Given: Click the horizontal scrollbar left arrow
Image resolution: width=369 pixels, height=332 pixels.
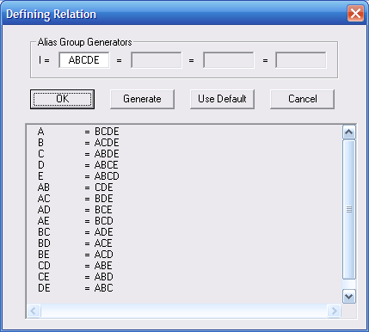Looking at the screenshot, I should (34, 310).
